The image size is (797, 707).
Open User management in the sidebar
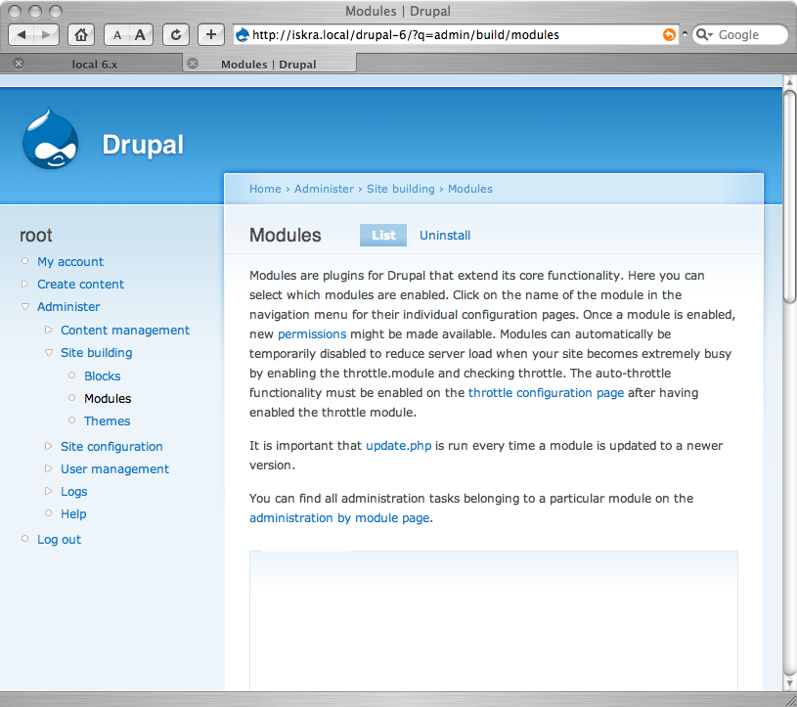114,468
